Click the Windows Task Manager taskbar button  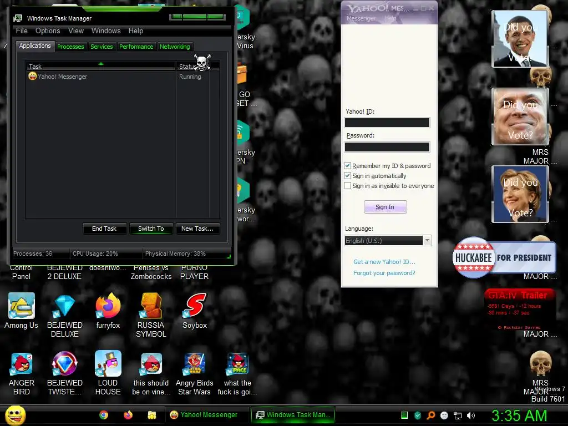[x=293, y=415]
